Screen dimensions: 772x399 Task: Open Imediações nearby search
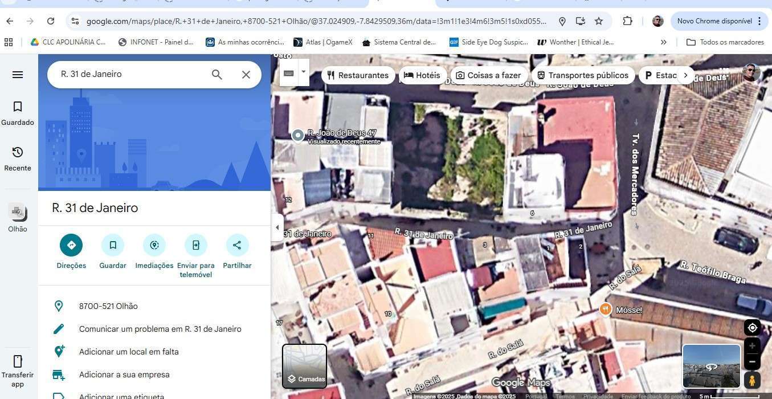154,245
